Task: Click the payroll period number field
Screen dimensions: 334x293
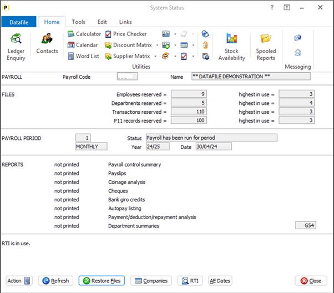Action: [x=83, y=138]
